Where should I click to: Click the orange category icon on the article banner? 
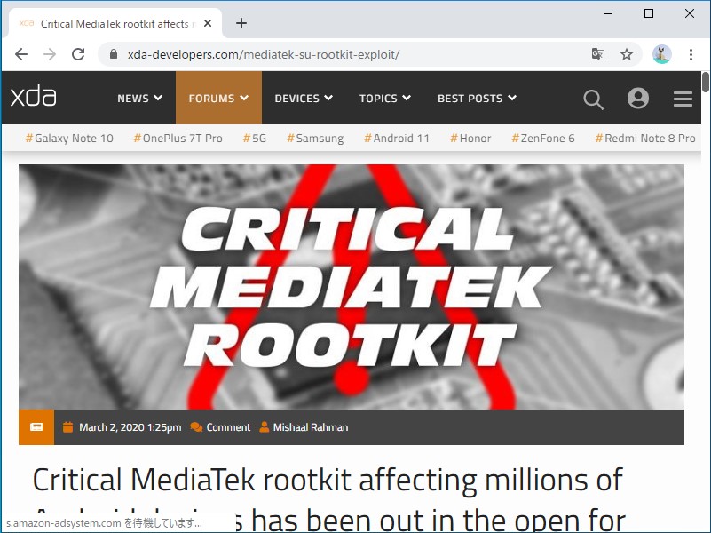tap(36, 427)
